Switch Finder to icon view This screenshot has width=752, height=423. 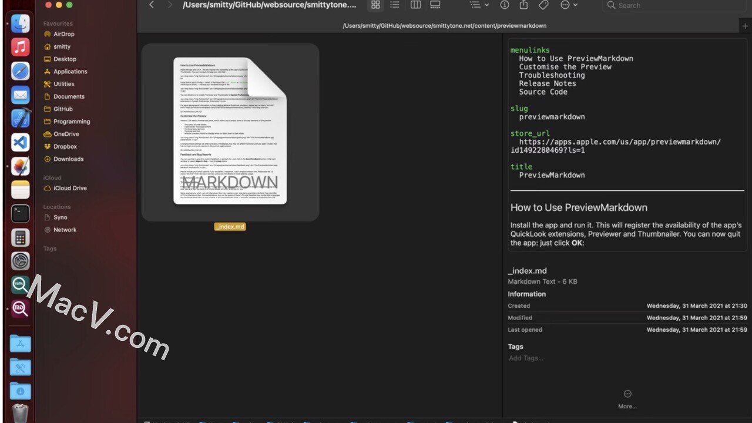pos(375,5)
